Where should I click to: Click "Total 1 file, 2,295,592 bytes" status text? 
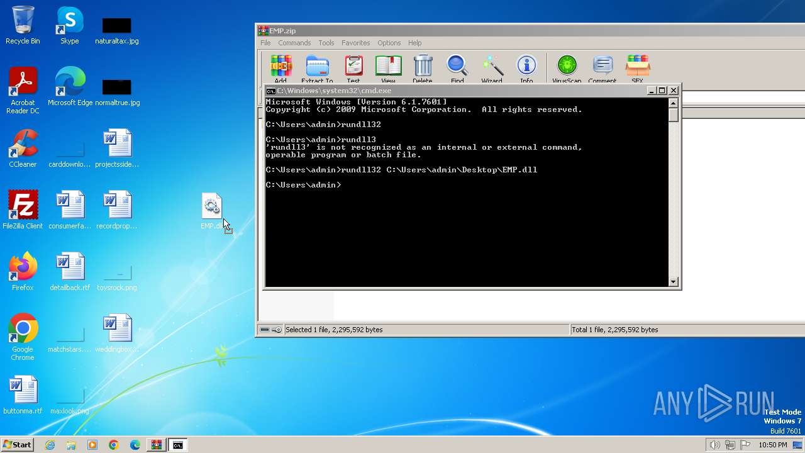tap(614, 330)
